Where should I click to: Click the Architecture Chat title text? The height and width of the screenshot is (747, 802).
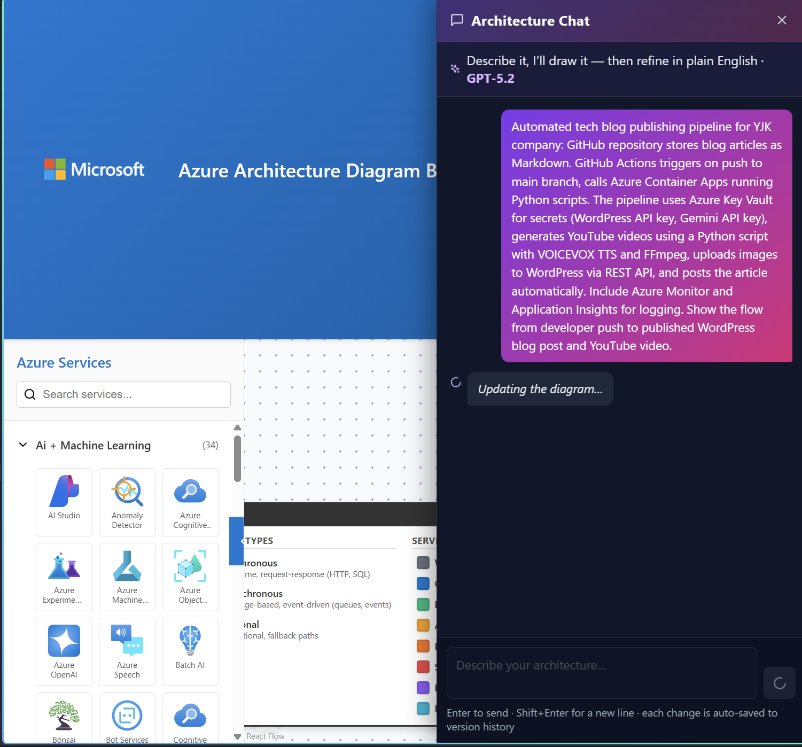tap(531, 21)
